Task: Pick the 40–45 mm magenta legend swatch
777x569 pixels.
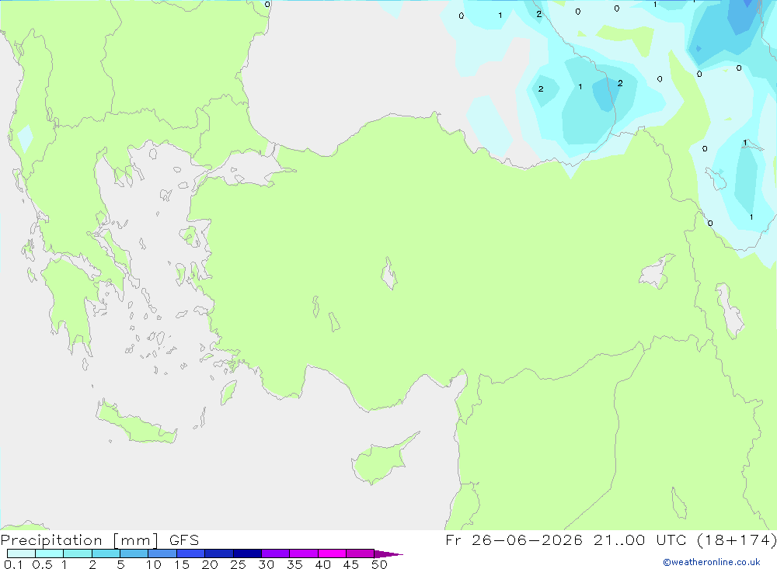Action: 332,553
